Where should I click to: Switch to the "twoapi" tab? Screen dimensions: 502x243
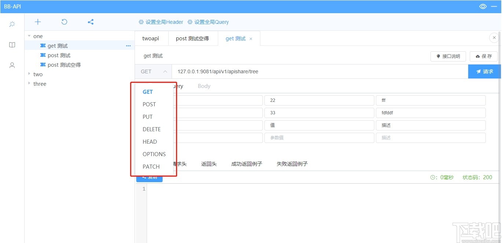click(x=151, y=38)
